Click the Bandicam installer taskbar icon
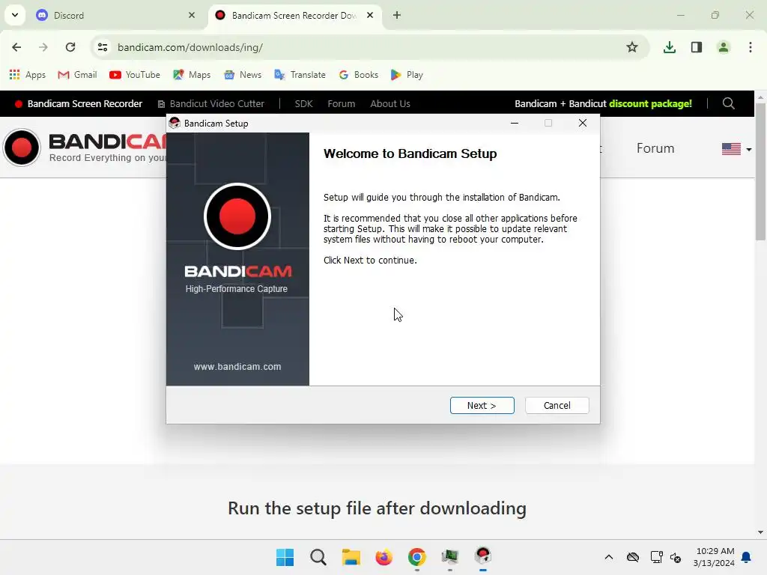Image resolution: width=767 pixels, height=575 pixels. point(483,557)
